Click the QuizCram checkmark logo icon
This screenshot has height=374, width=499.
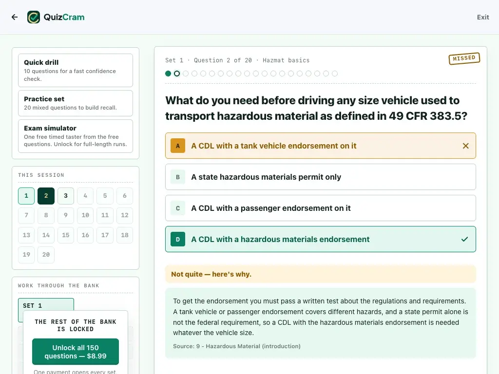point(34,17)
